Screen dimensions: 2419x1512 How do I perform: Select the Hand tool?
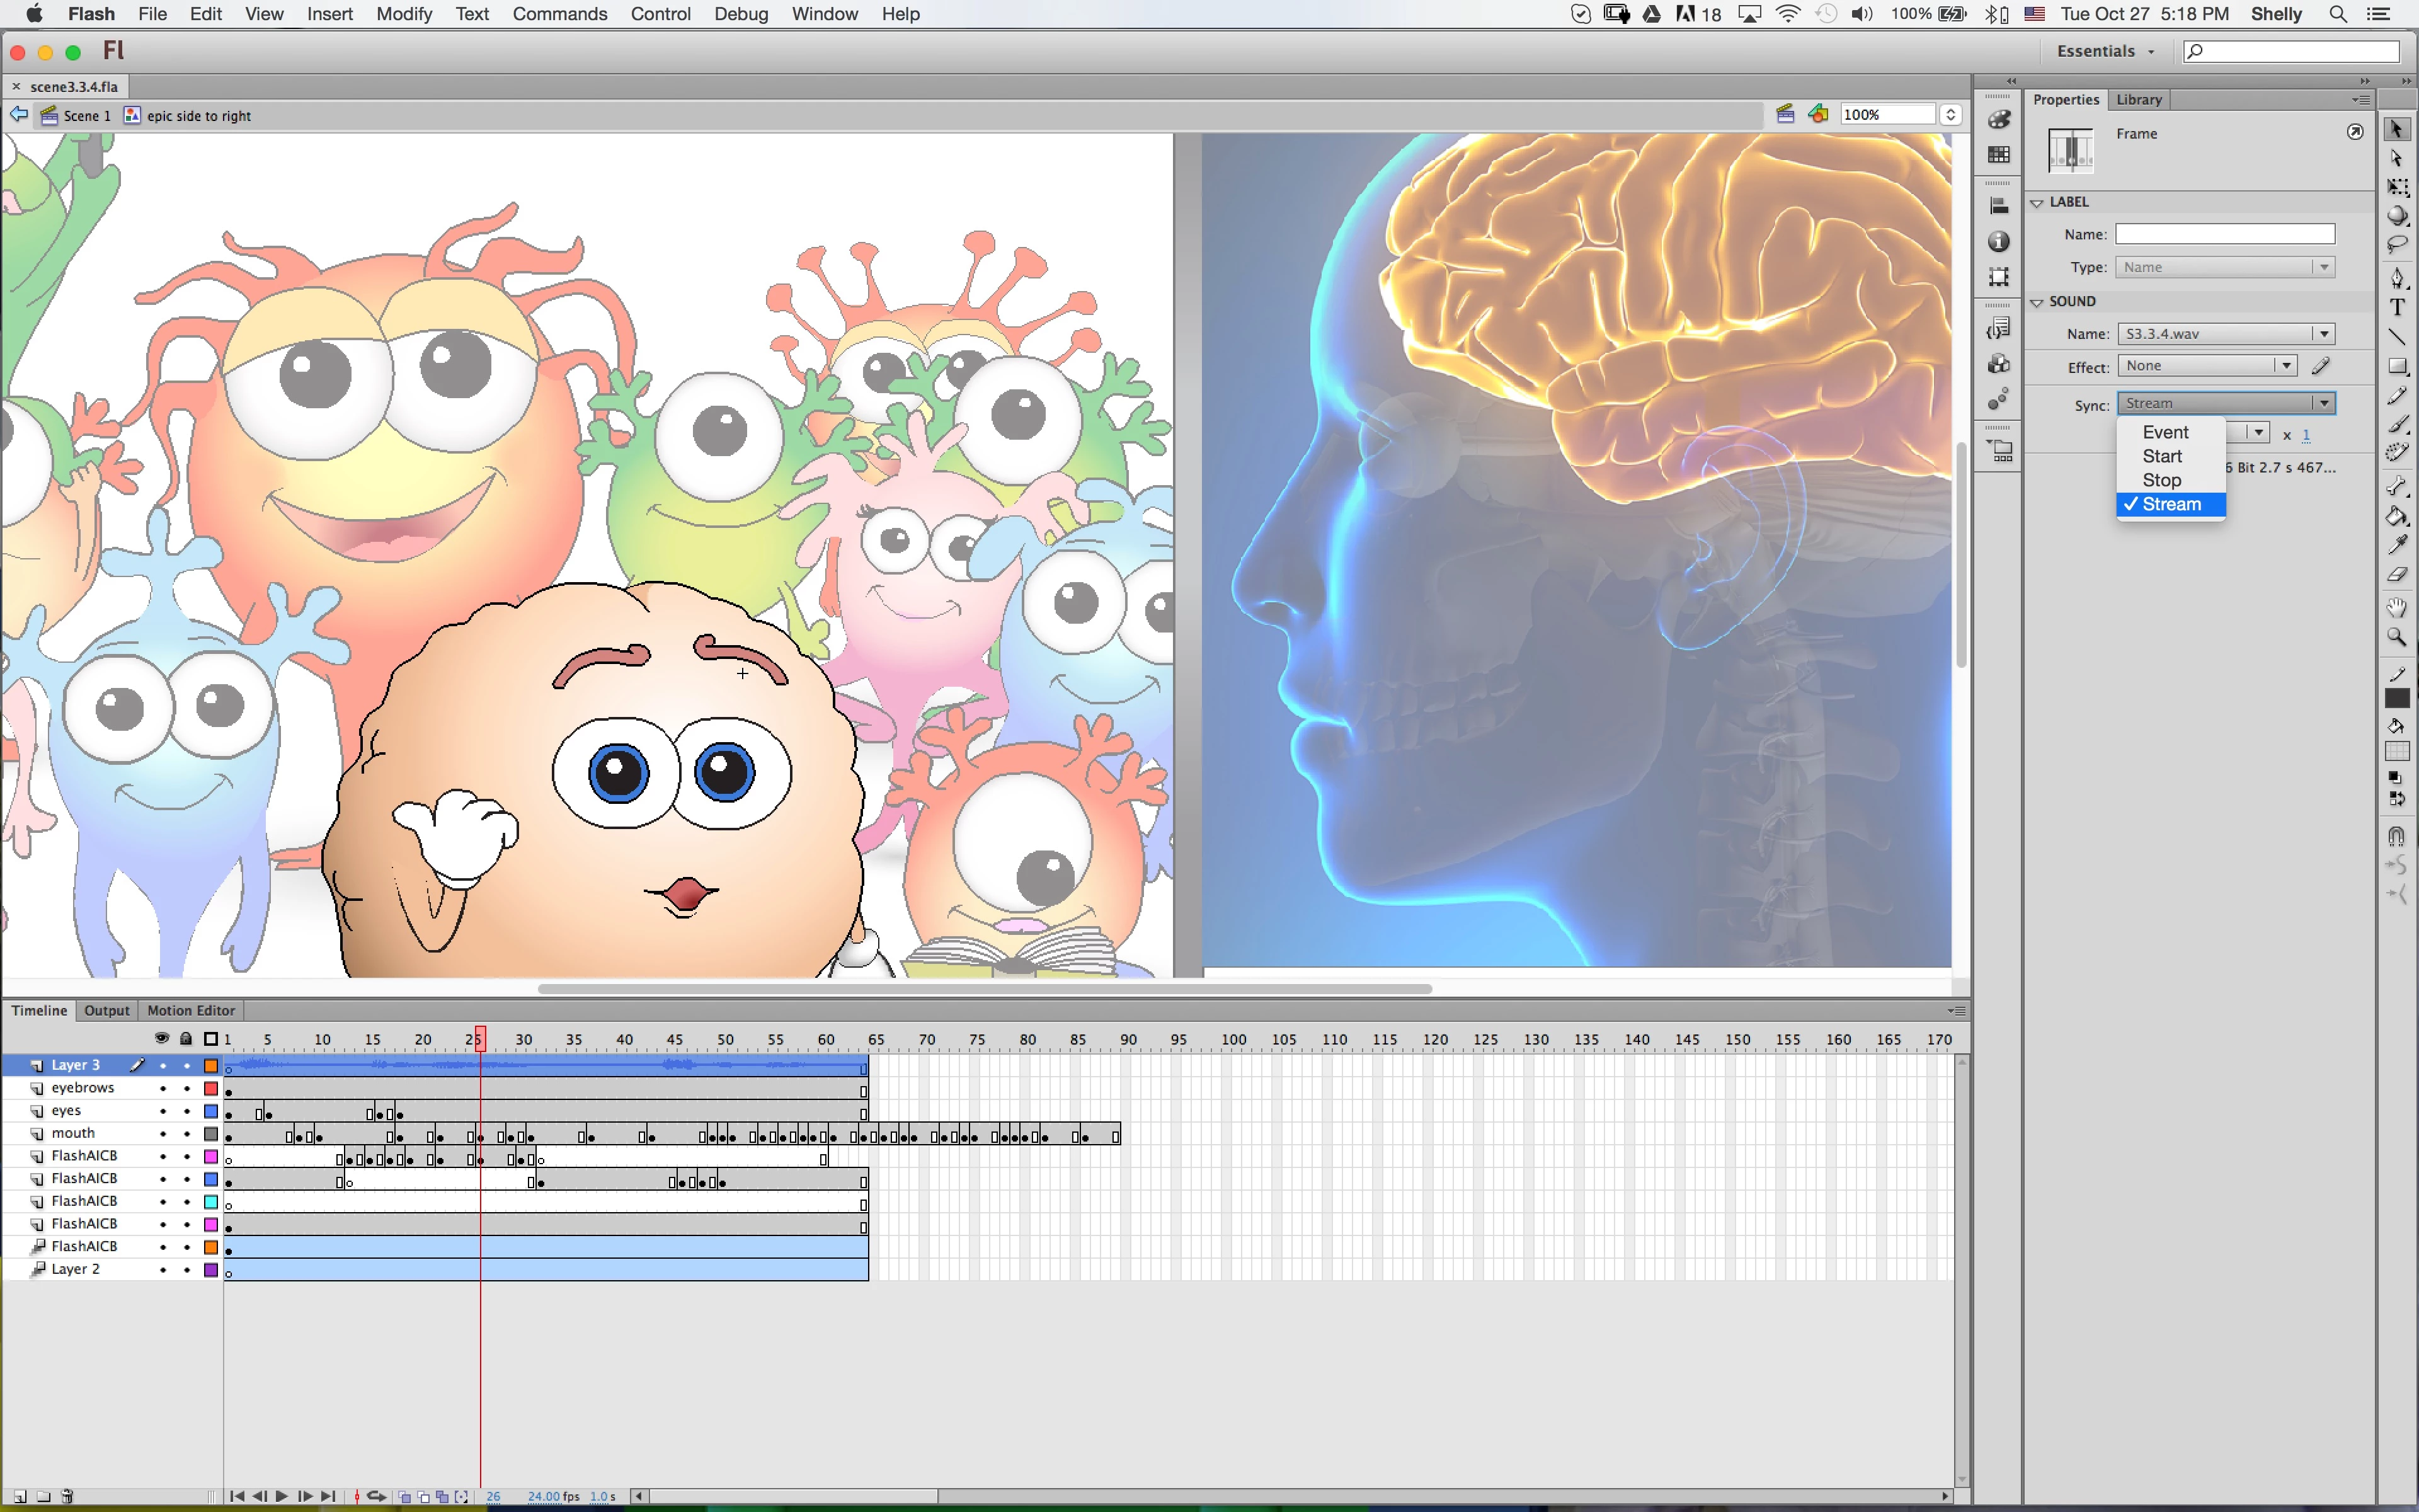[x=2396, y=607]
